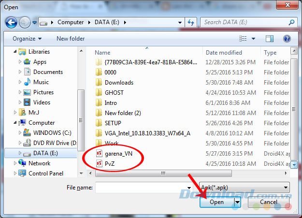Image resolution: width=302 pixels, height=218 pixels.
Task: Open the File name dropdown arrow
Action: coord(189,188)
